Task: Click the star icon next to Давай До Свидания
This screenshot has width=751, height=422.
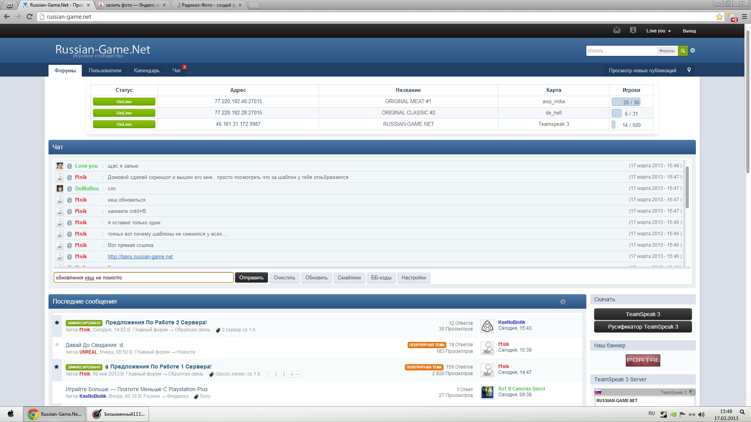Action: pos(57,345)
